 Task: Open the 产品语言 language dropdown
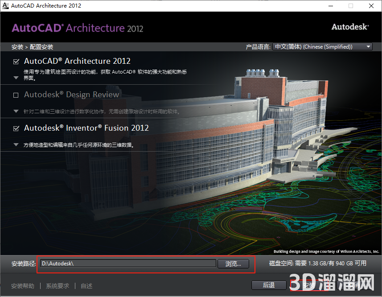tap(322, 47)
